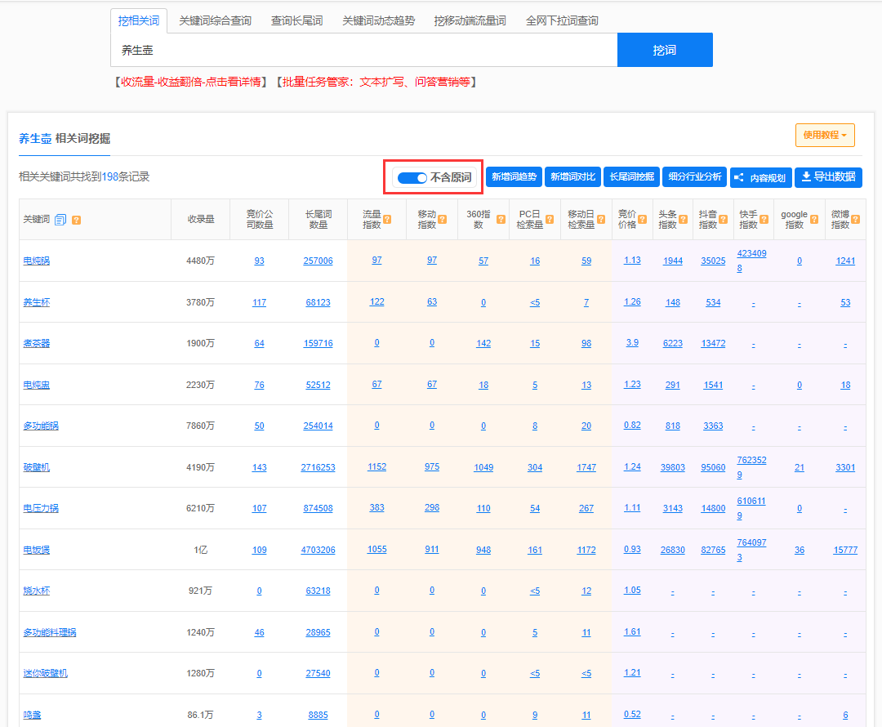Image resolution: width=882 pixels, height=727 pixels.
Task: Click 360 index 142 for 煮茶器
Action: [483, 343]
